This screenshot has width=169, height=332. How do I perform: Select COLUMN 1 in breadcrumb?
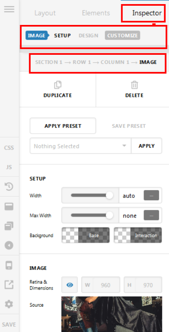point(115,62)
